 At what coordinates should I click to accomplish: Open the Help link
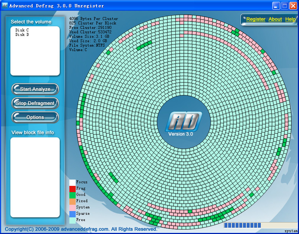tap(290, 19)
